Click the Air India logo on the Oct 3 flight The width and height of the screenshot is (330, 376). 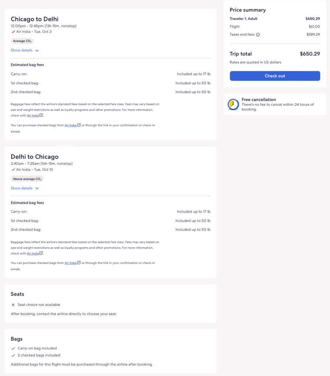13,32
